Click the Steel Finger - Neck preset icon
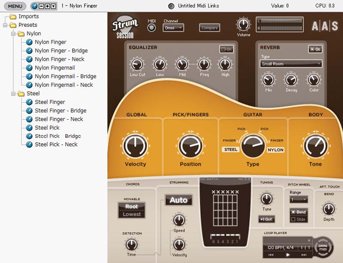This screenshot has width=343, height=263. (29, 119)
